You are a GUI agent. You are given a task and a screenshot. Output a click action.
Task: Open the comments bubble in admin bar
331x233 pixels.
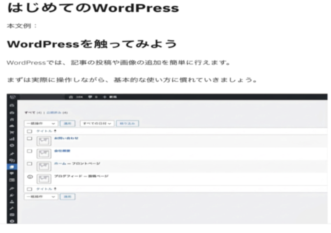tap(90, 97)
